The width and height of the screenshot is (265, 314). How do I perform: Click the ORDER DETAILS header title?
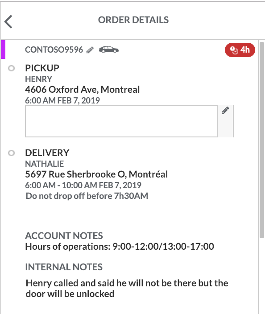tap(133, 20)
